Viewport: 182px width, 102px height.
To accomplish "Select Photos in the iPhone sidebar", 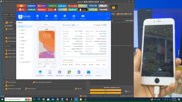I will (24, 33).
